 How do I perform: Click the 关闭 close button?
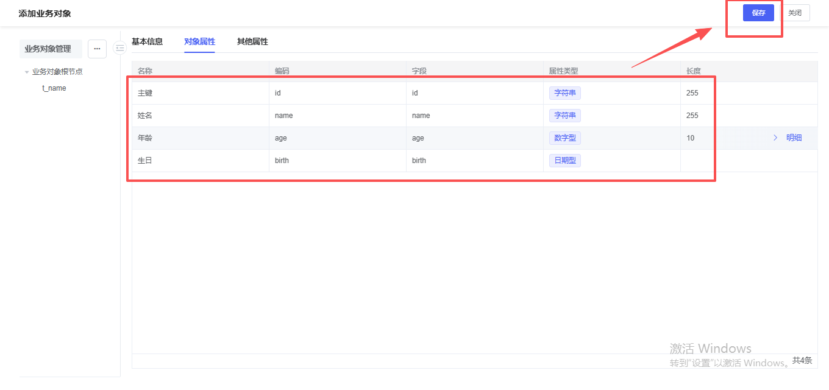tap(795, 13)
